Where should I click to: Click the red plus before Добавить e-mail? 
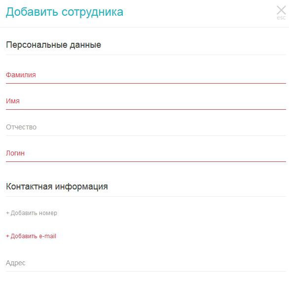tap(7, 236)
